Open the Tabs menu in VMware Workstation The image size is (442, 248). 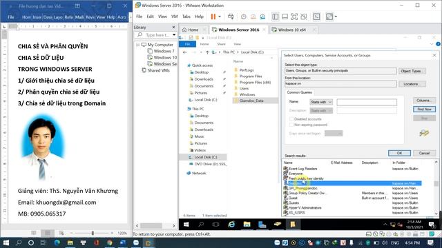coord(186,17)
